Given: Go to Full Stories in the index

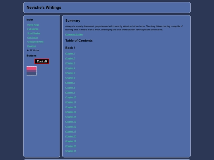Looking at the screenshot, I should click(x=33, y=29).
